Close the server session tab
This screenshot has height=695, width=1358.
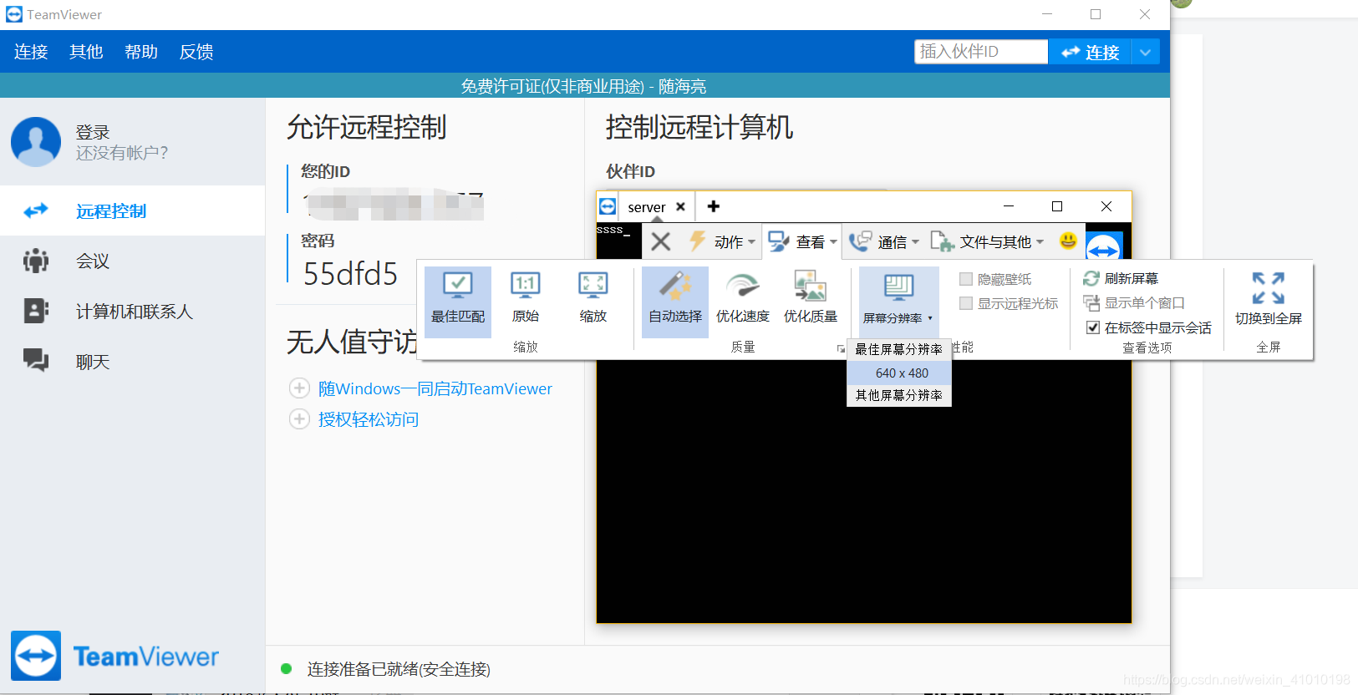[x=681, y=206]
